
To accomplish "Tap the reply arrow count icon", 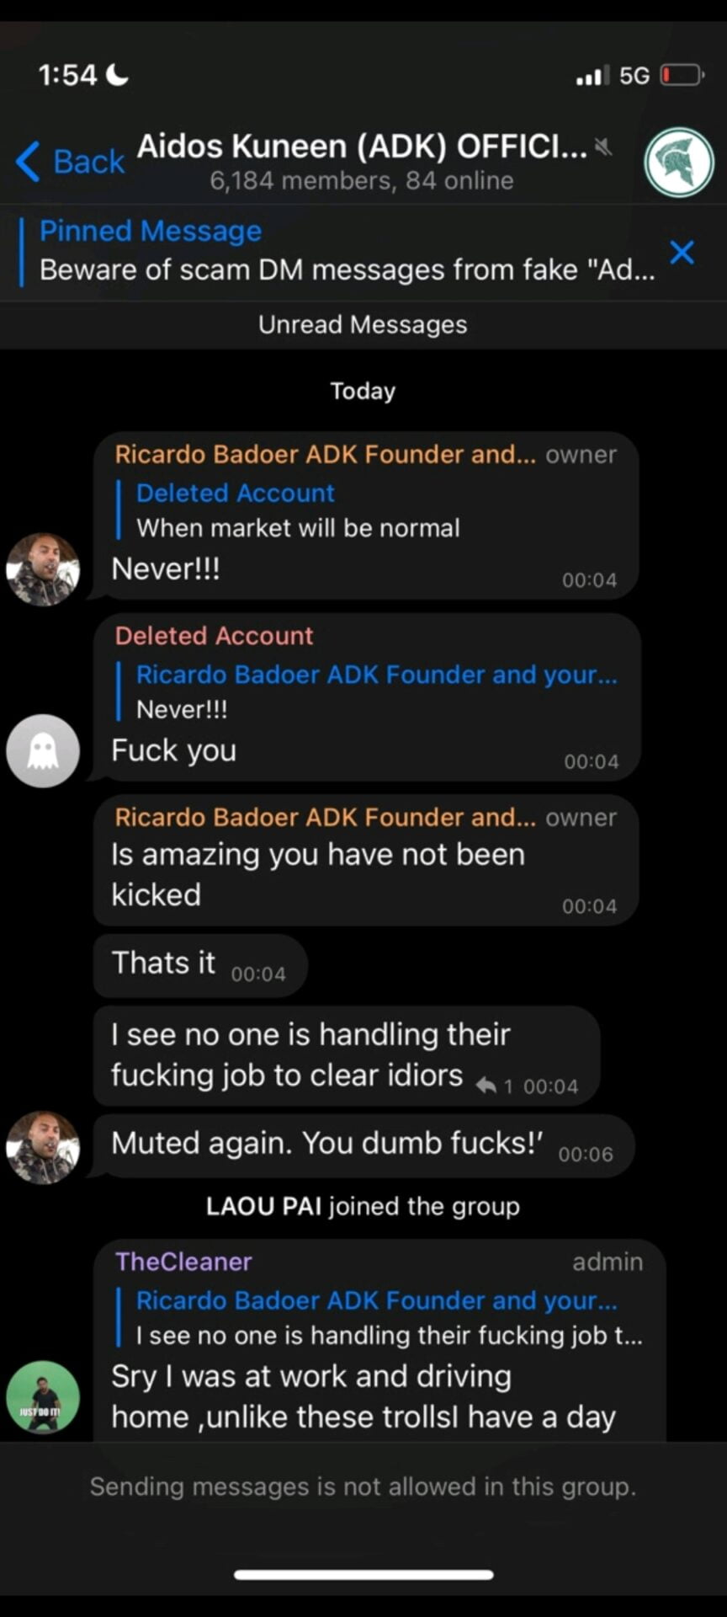I will click(488, 1086).
